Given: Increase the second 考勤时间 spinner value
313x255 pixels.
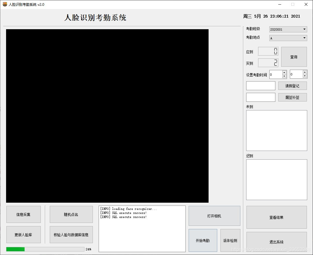Looking at the screenshot, I should tap(305, 72).
